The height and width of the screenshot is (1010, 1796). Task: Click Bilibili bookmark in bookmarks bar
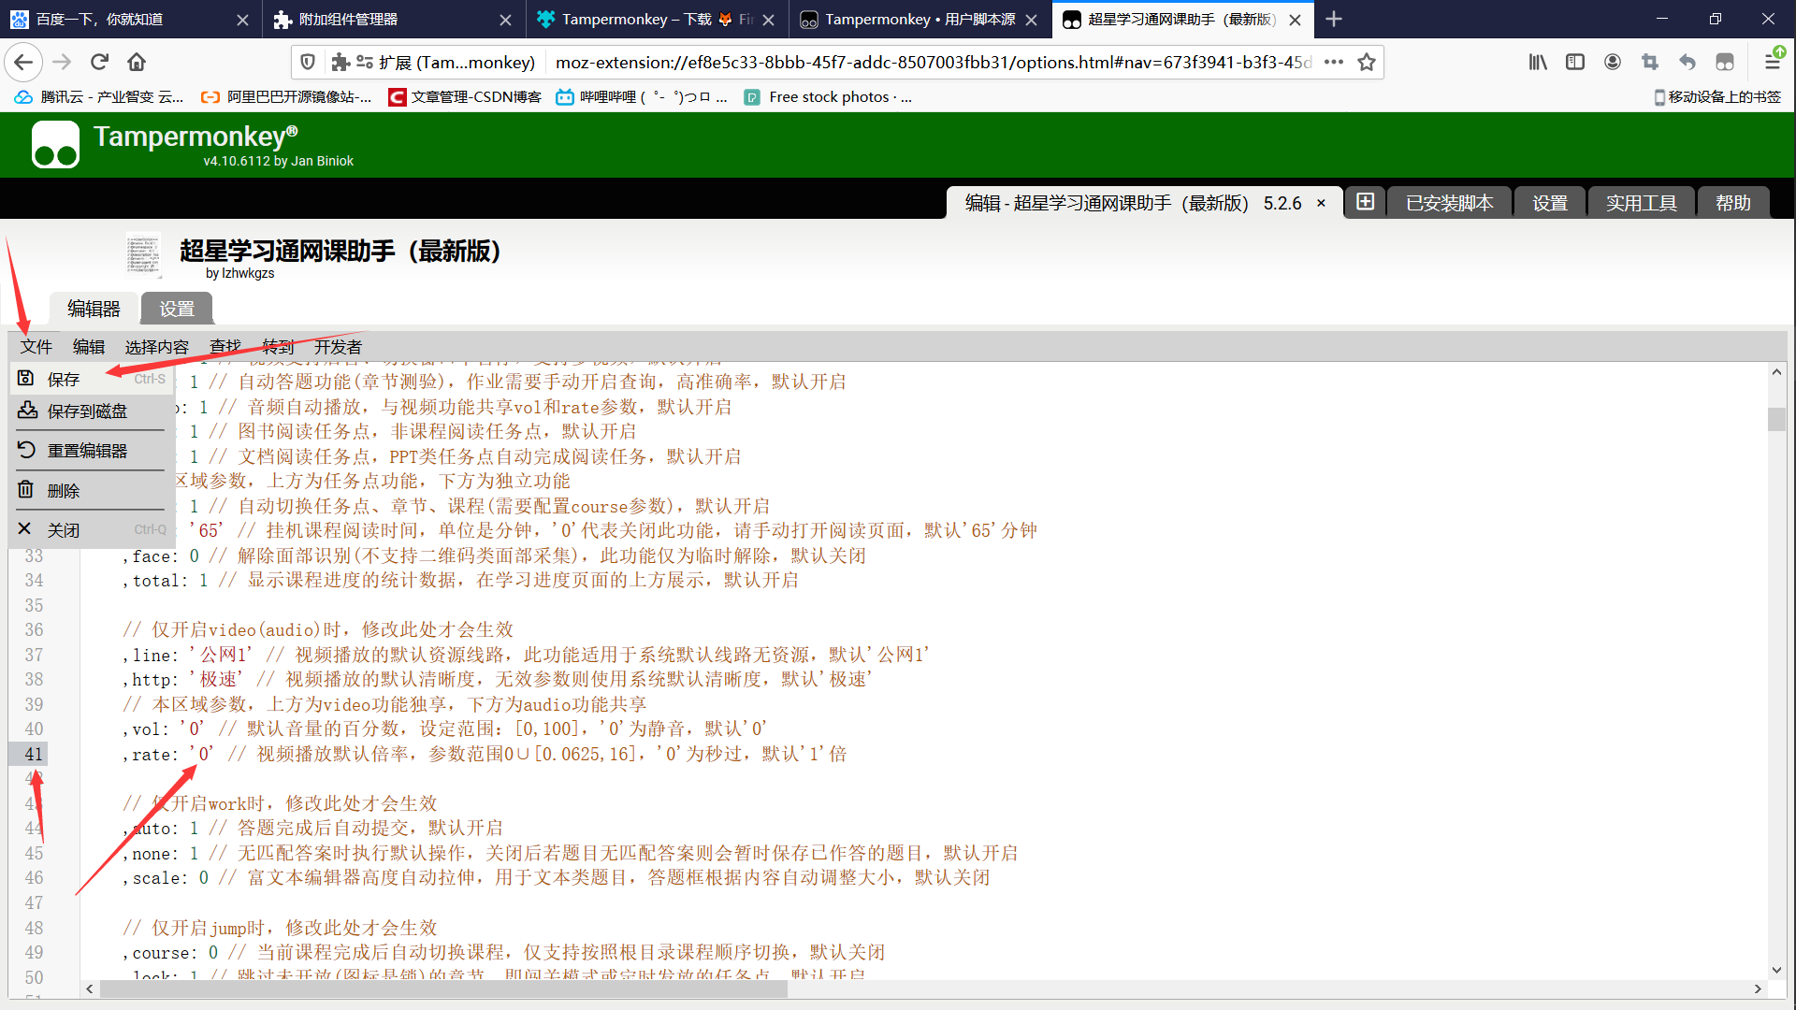640,96
